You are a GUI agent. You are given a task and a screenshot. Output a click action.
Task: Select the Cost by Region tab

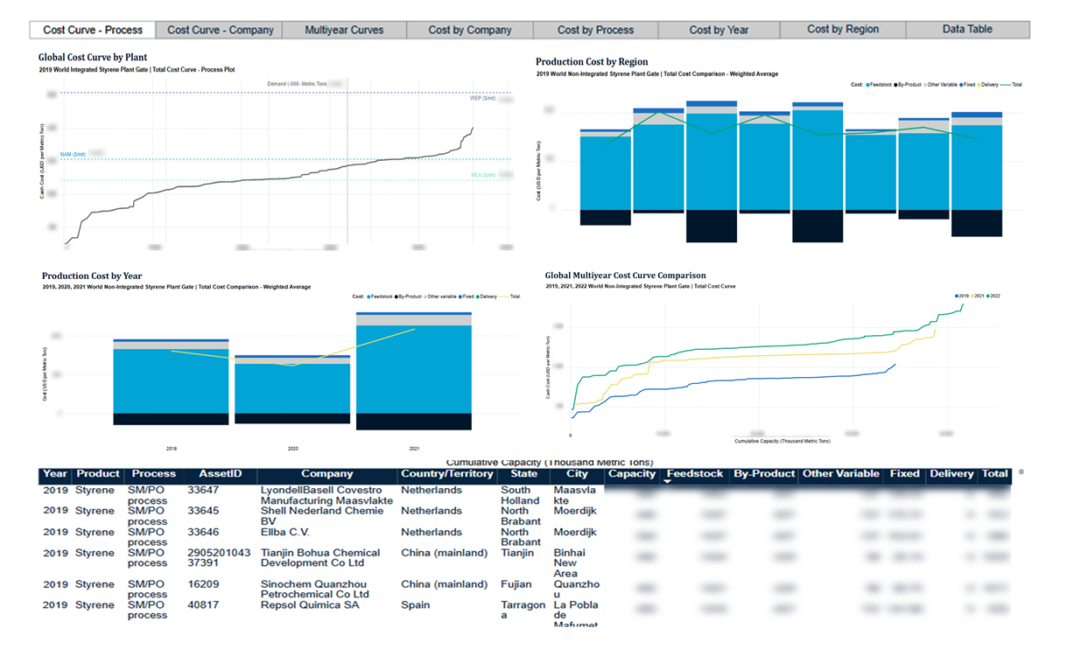pos(843,29)
